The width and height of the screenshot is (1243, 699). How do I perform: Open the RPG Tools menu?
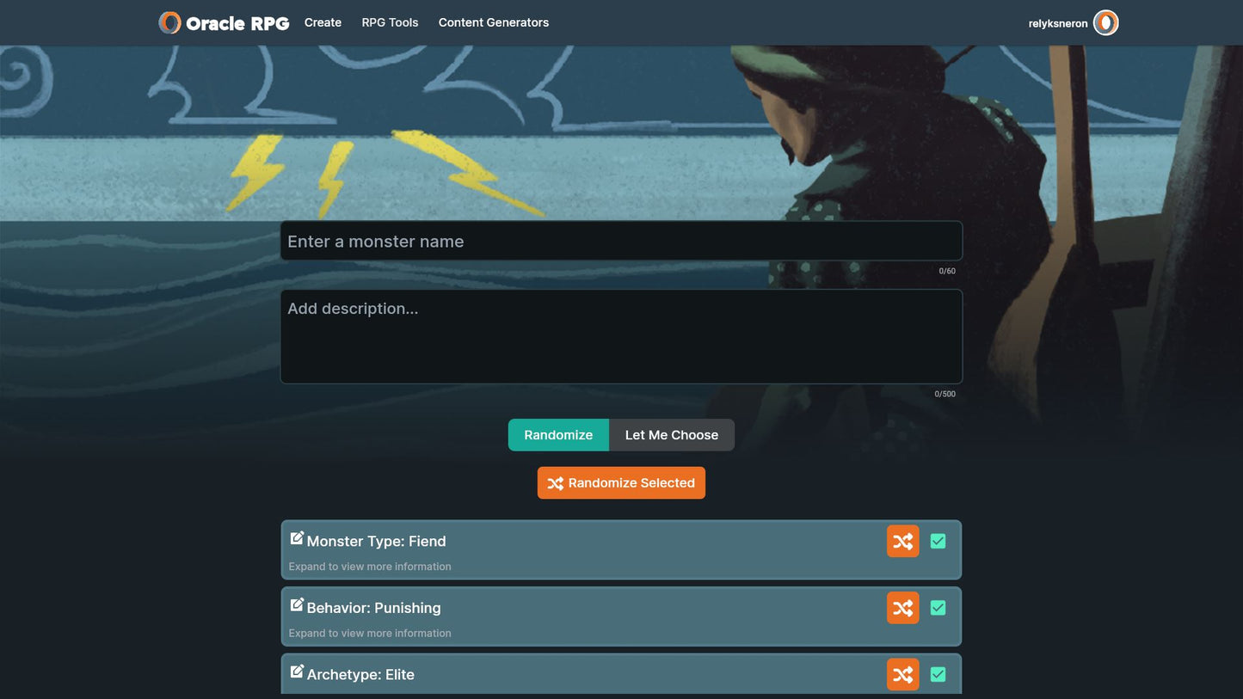(390, 23)
